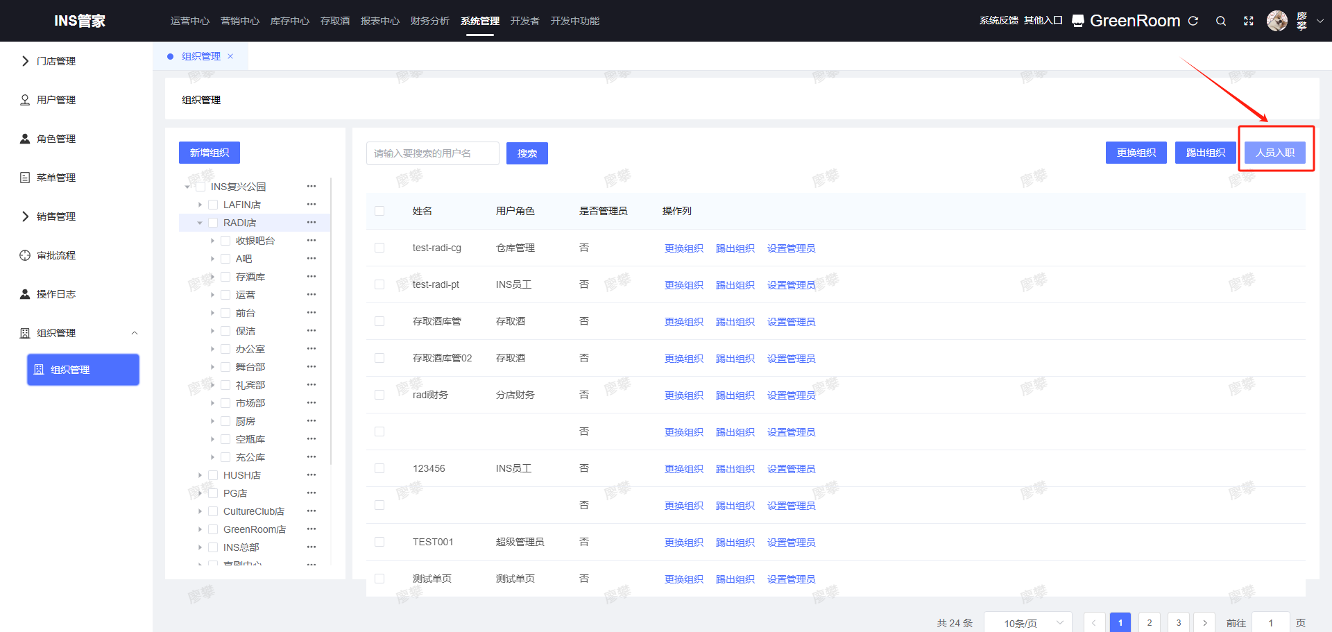This screenshot has width=1332, height=632.
Task: Collapse the RADI店 tree node
Action: coord(200,223)
